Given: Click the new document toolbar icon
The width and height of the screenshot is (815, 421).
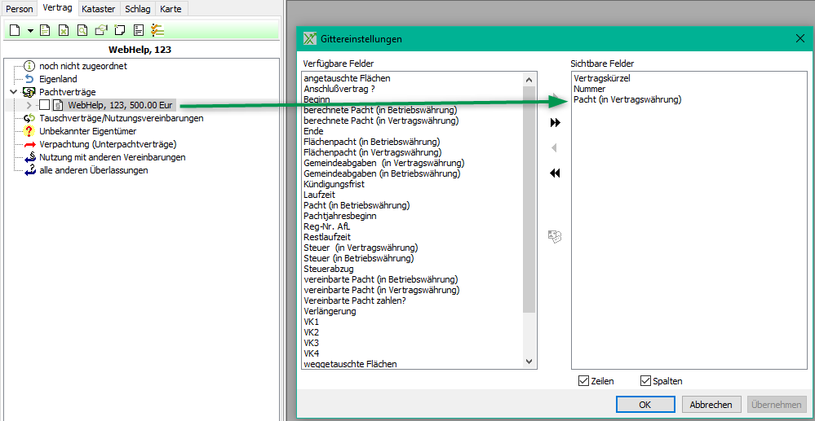Looking at the screenshot, I should (x=15, y=31).
